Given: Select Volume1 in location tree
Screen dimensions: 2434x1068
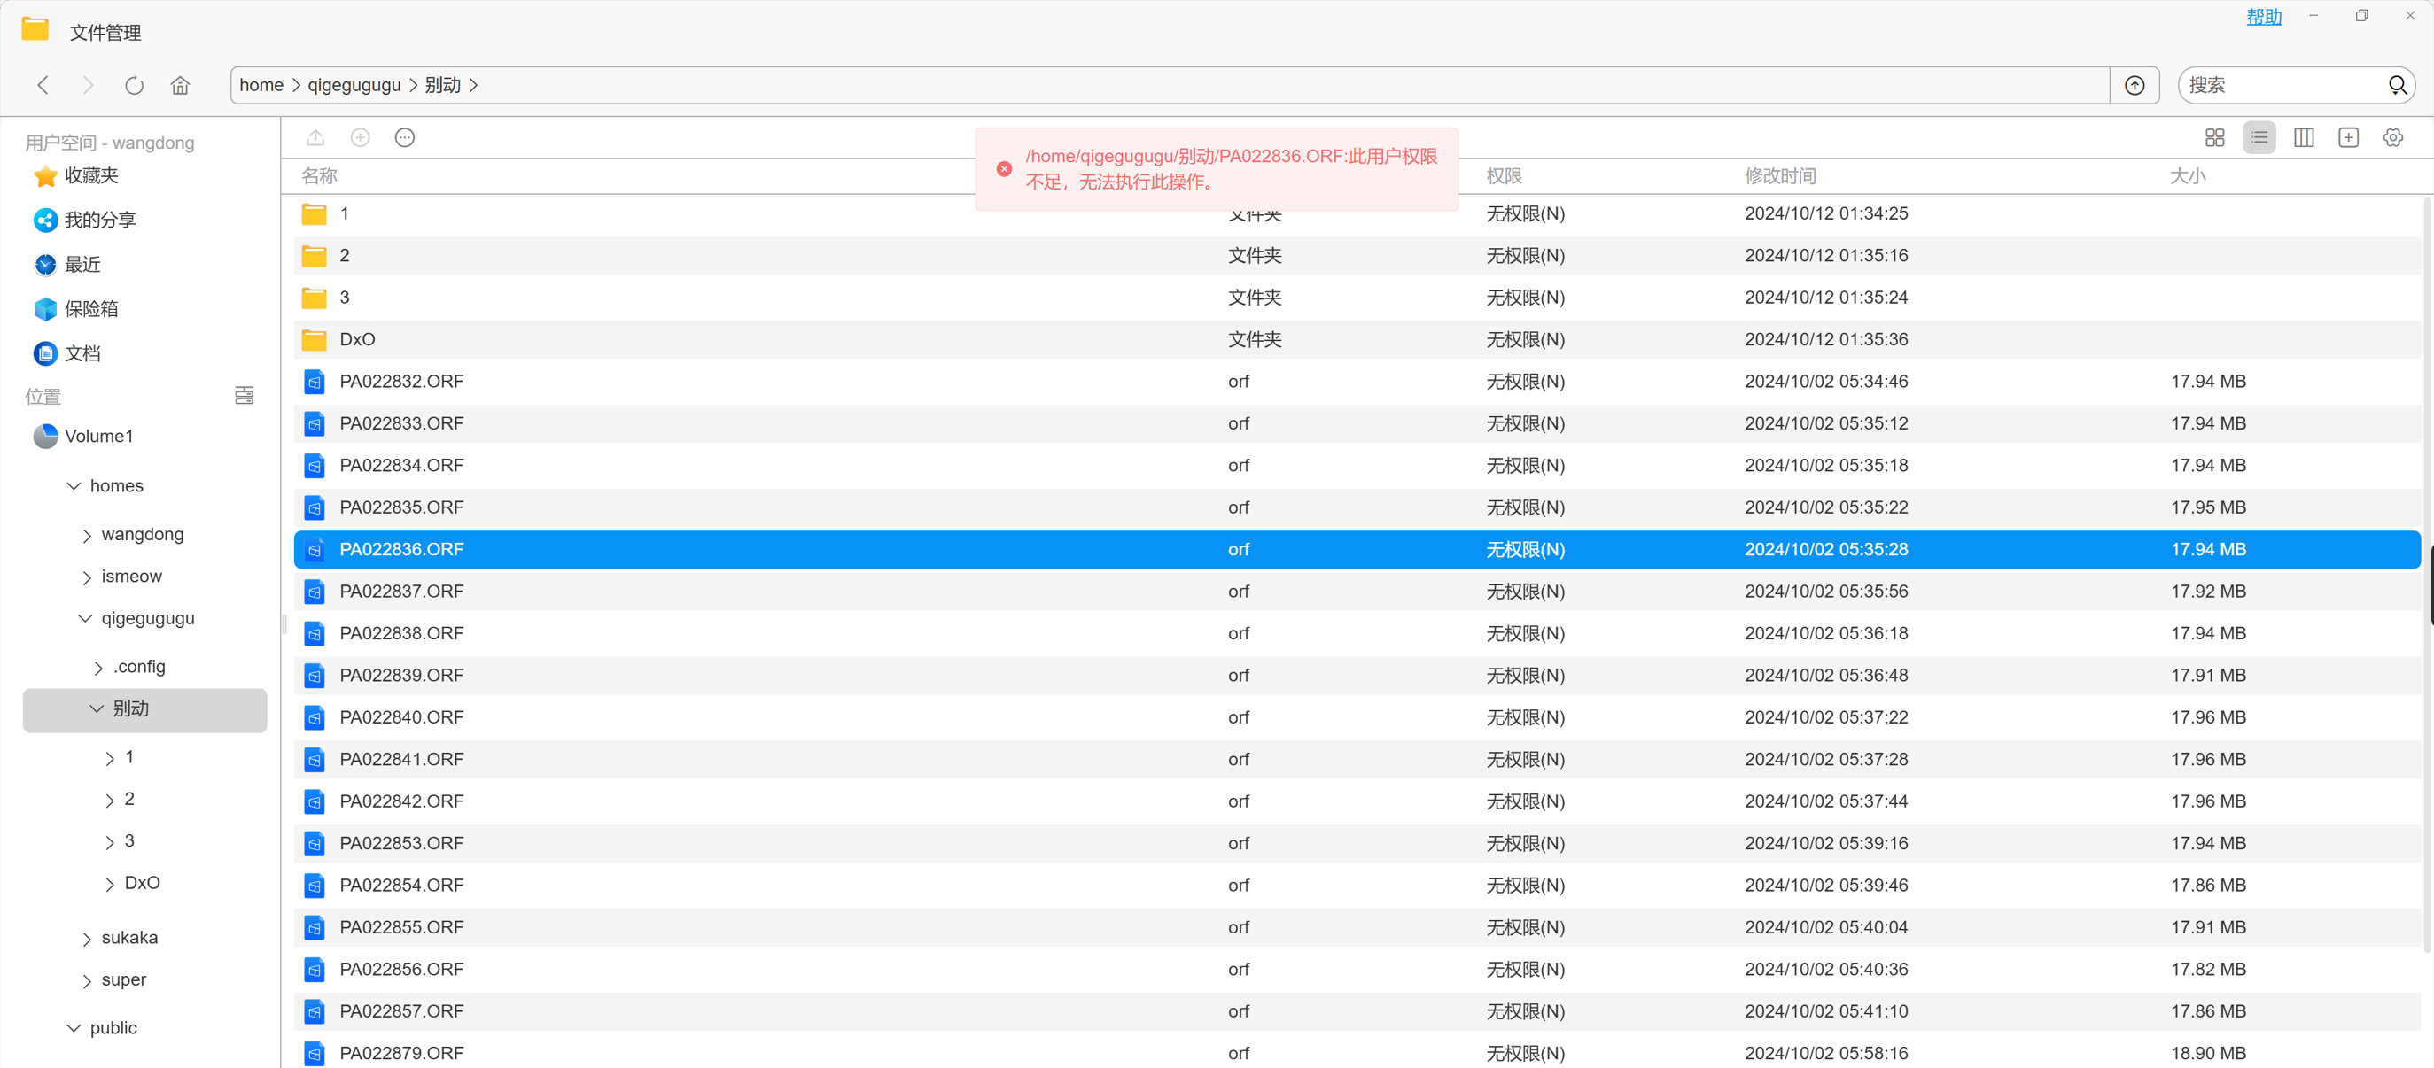Looking at the screenshot, I should point(98,437).
